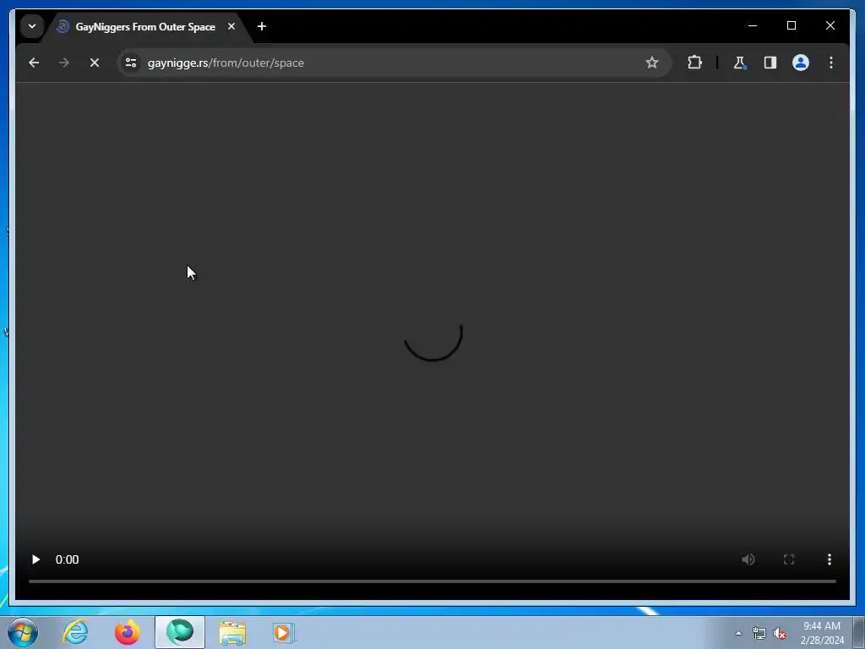The width and height of the screenshot is (865, 649).
Task: Open the clock showing 9:44 AM
Action: 822,633
